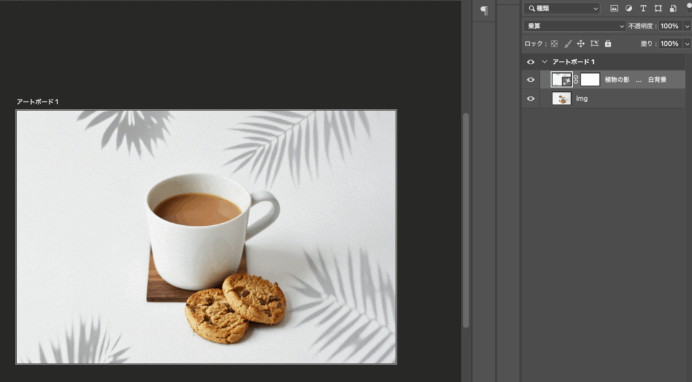Click the lock transparent pixels icon
Image resolution: width=692 pixels, height=382 pixels.
click(x=554, y=43)
